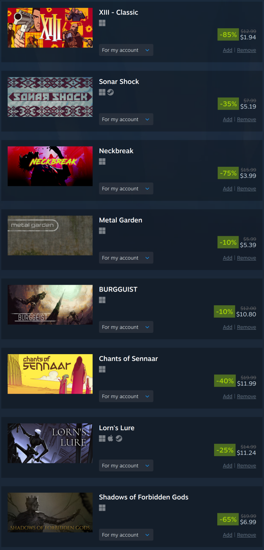
Task: Open the For my account dropdown for BURGGUIST
Action: (126, 327)
